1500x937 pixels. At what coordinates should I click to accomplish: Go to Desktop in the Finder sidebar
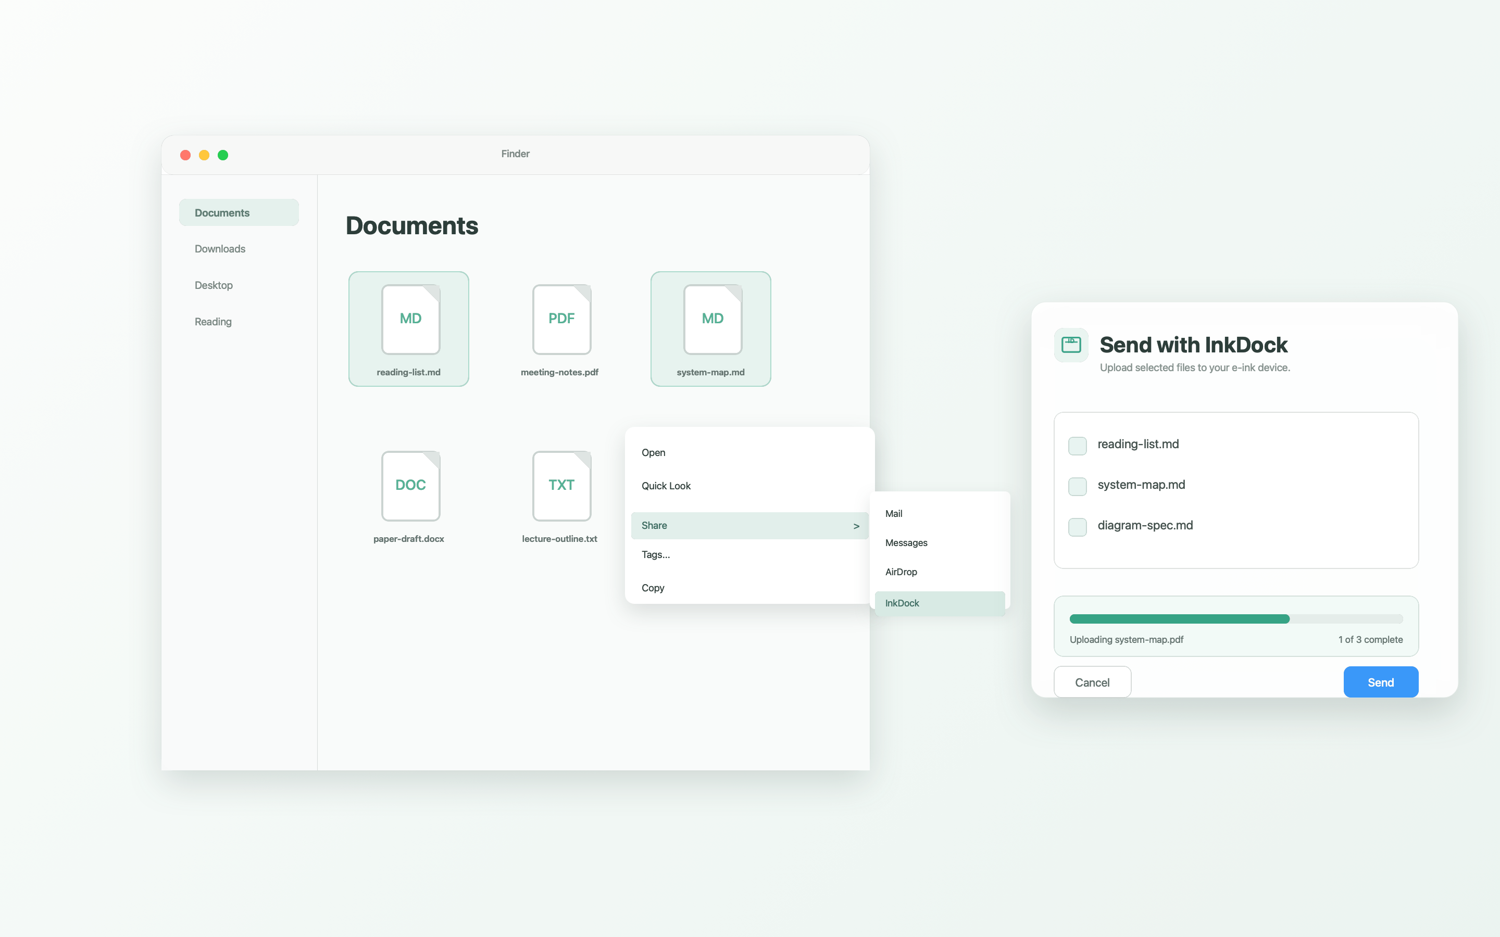tap(239, 285)
